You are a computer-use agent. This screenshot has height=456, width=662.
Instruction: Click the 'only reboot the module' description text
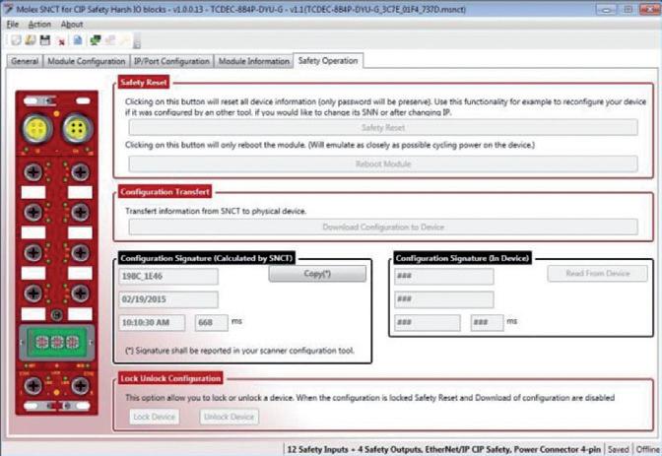point(330,145)
